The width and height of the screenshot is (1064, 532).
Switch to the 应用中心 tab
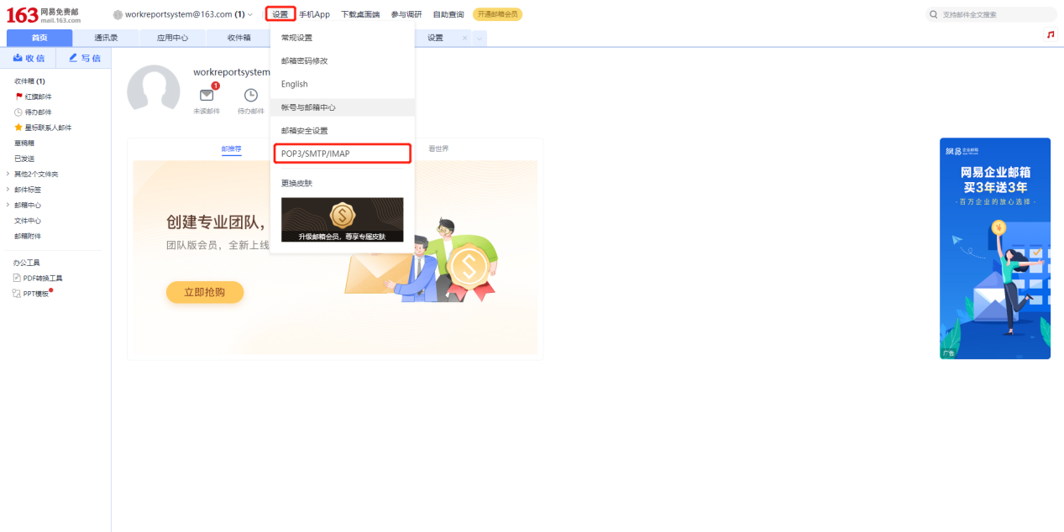tap(172, 38)
